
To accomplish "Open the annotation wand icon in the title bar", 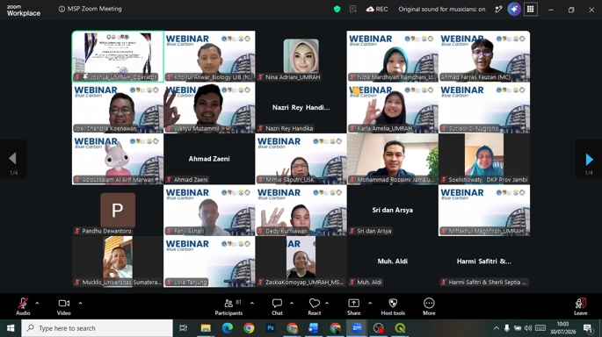I will [498, 9].
